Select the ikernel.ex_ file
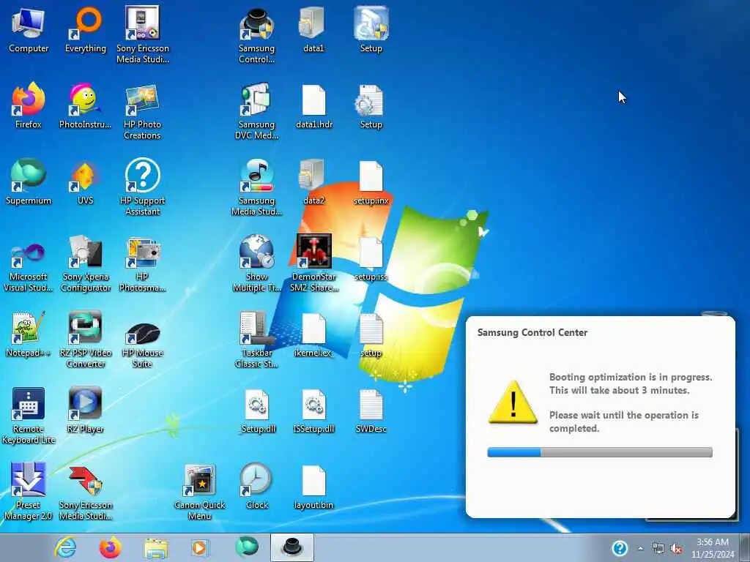Viewport: 750px width, 562px height. pos(313,334)
